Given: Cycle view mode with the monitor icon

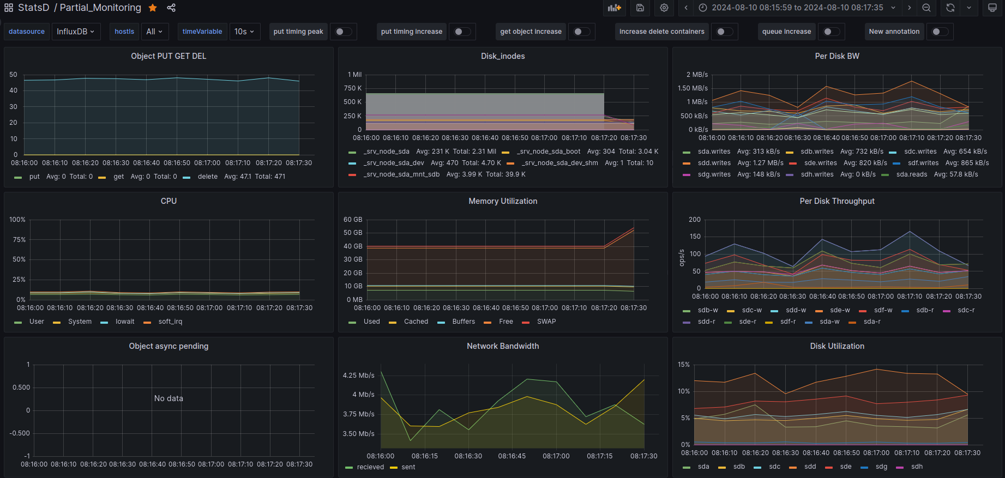Looking at the screenshot, I should [992, 8].
